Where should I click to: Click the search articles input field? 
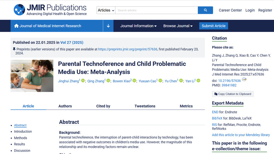[156, 10]
